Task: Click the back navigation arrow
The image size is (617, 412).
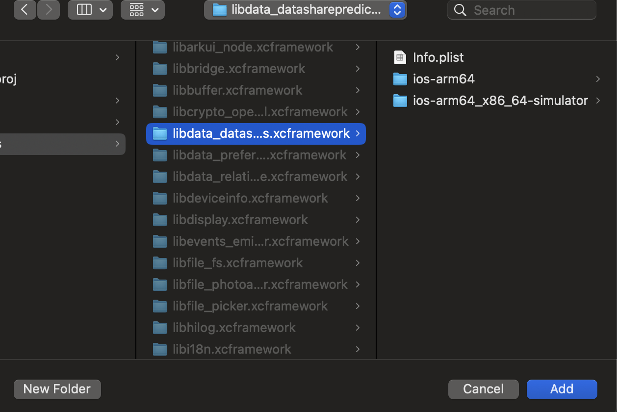Action: pyautogui.click(x=25, y=10)
